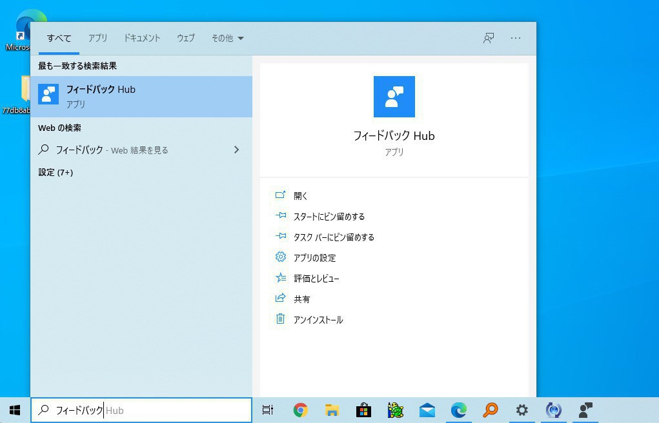The width and height of the screenshot is (659, 423).
Task: Open Google Chrome from the taskbar
Action: point(300,410)
